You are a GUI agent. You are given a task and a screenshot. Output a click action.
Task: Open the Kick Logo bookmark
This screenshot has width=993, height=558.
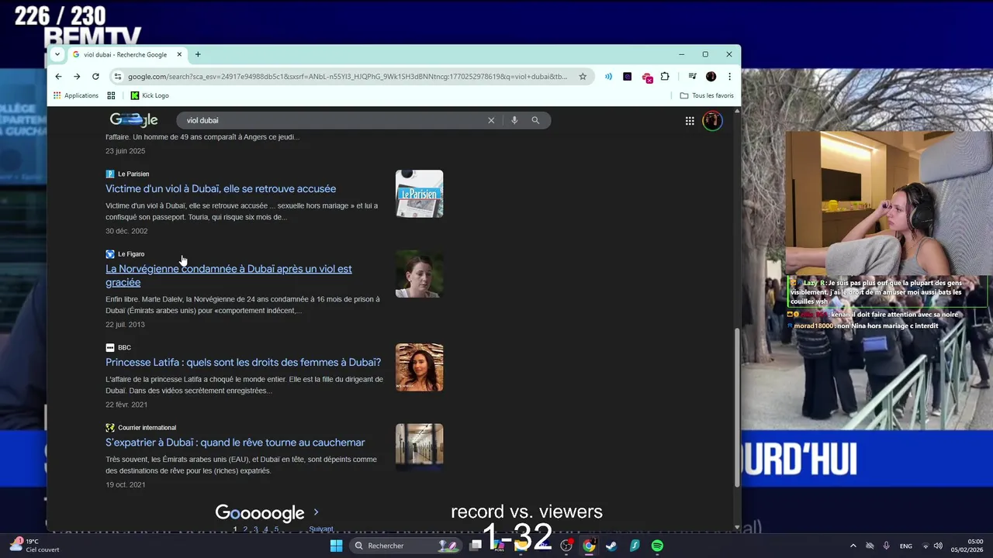(150, 95)
